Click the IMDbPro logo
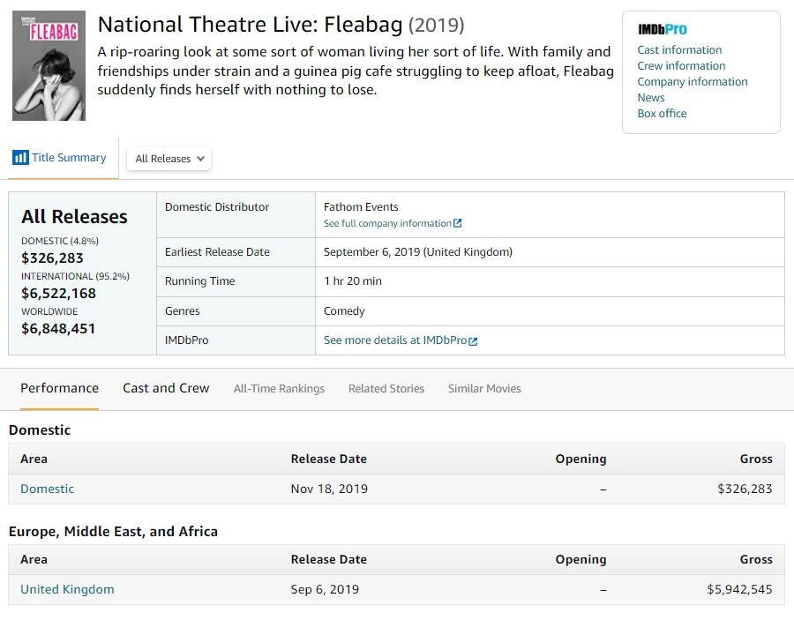Viewport: 794px width, 620px height. click(x=662, y=30)
